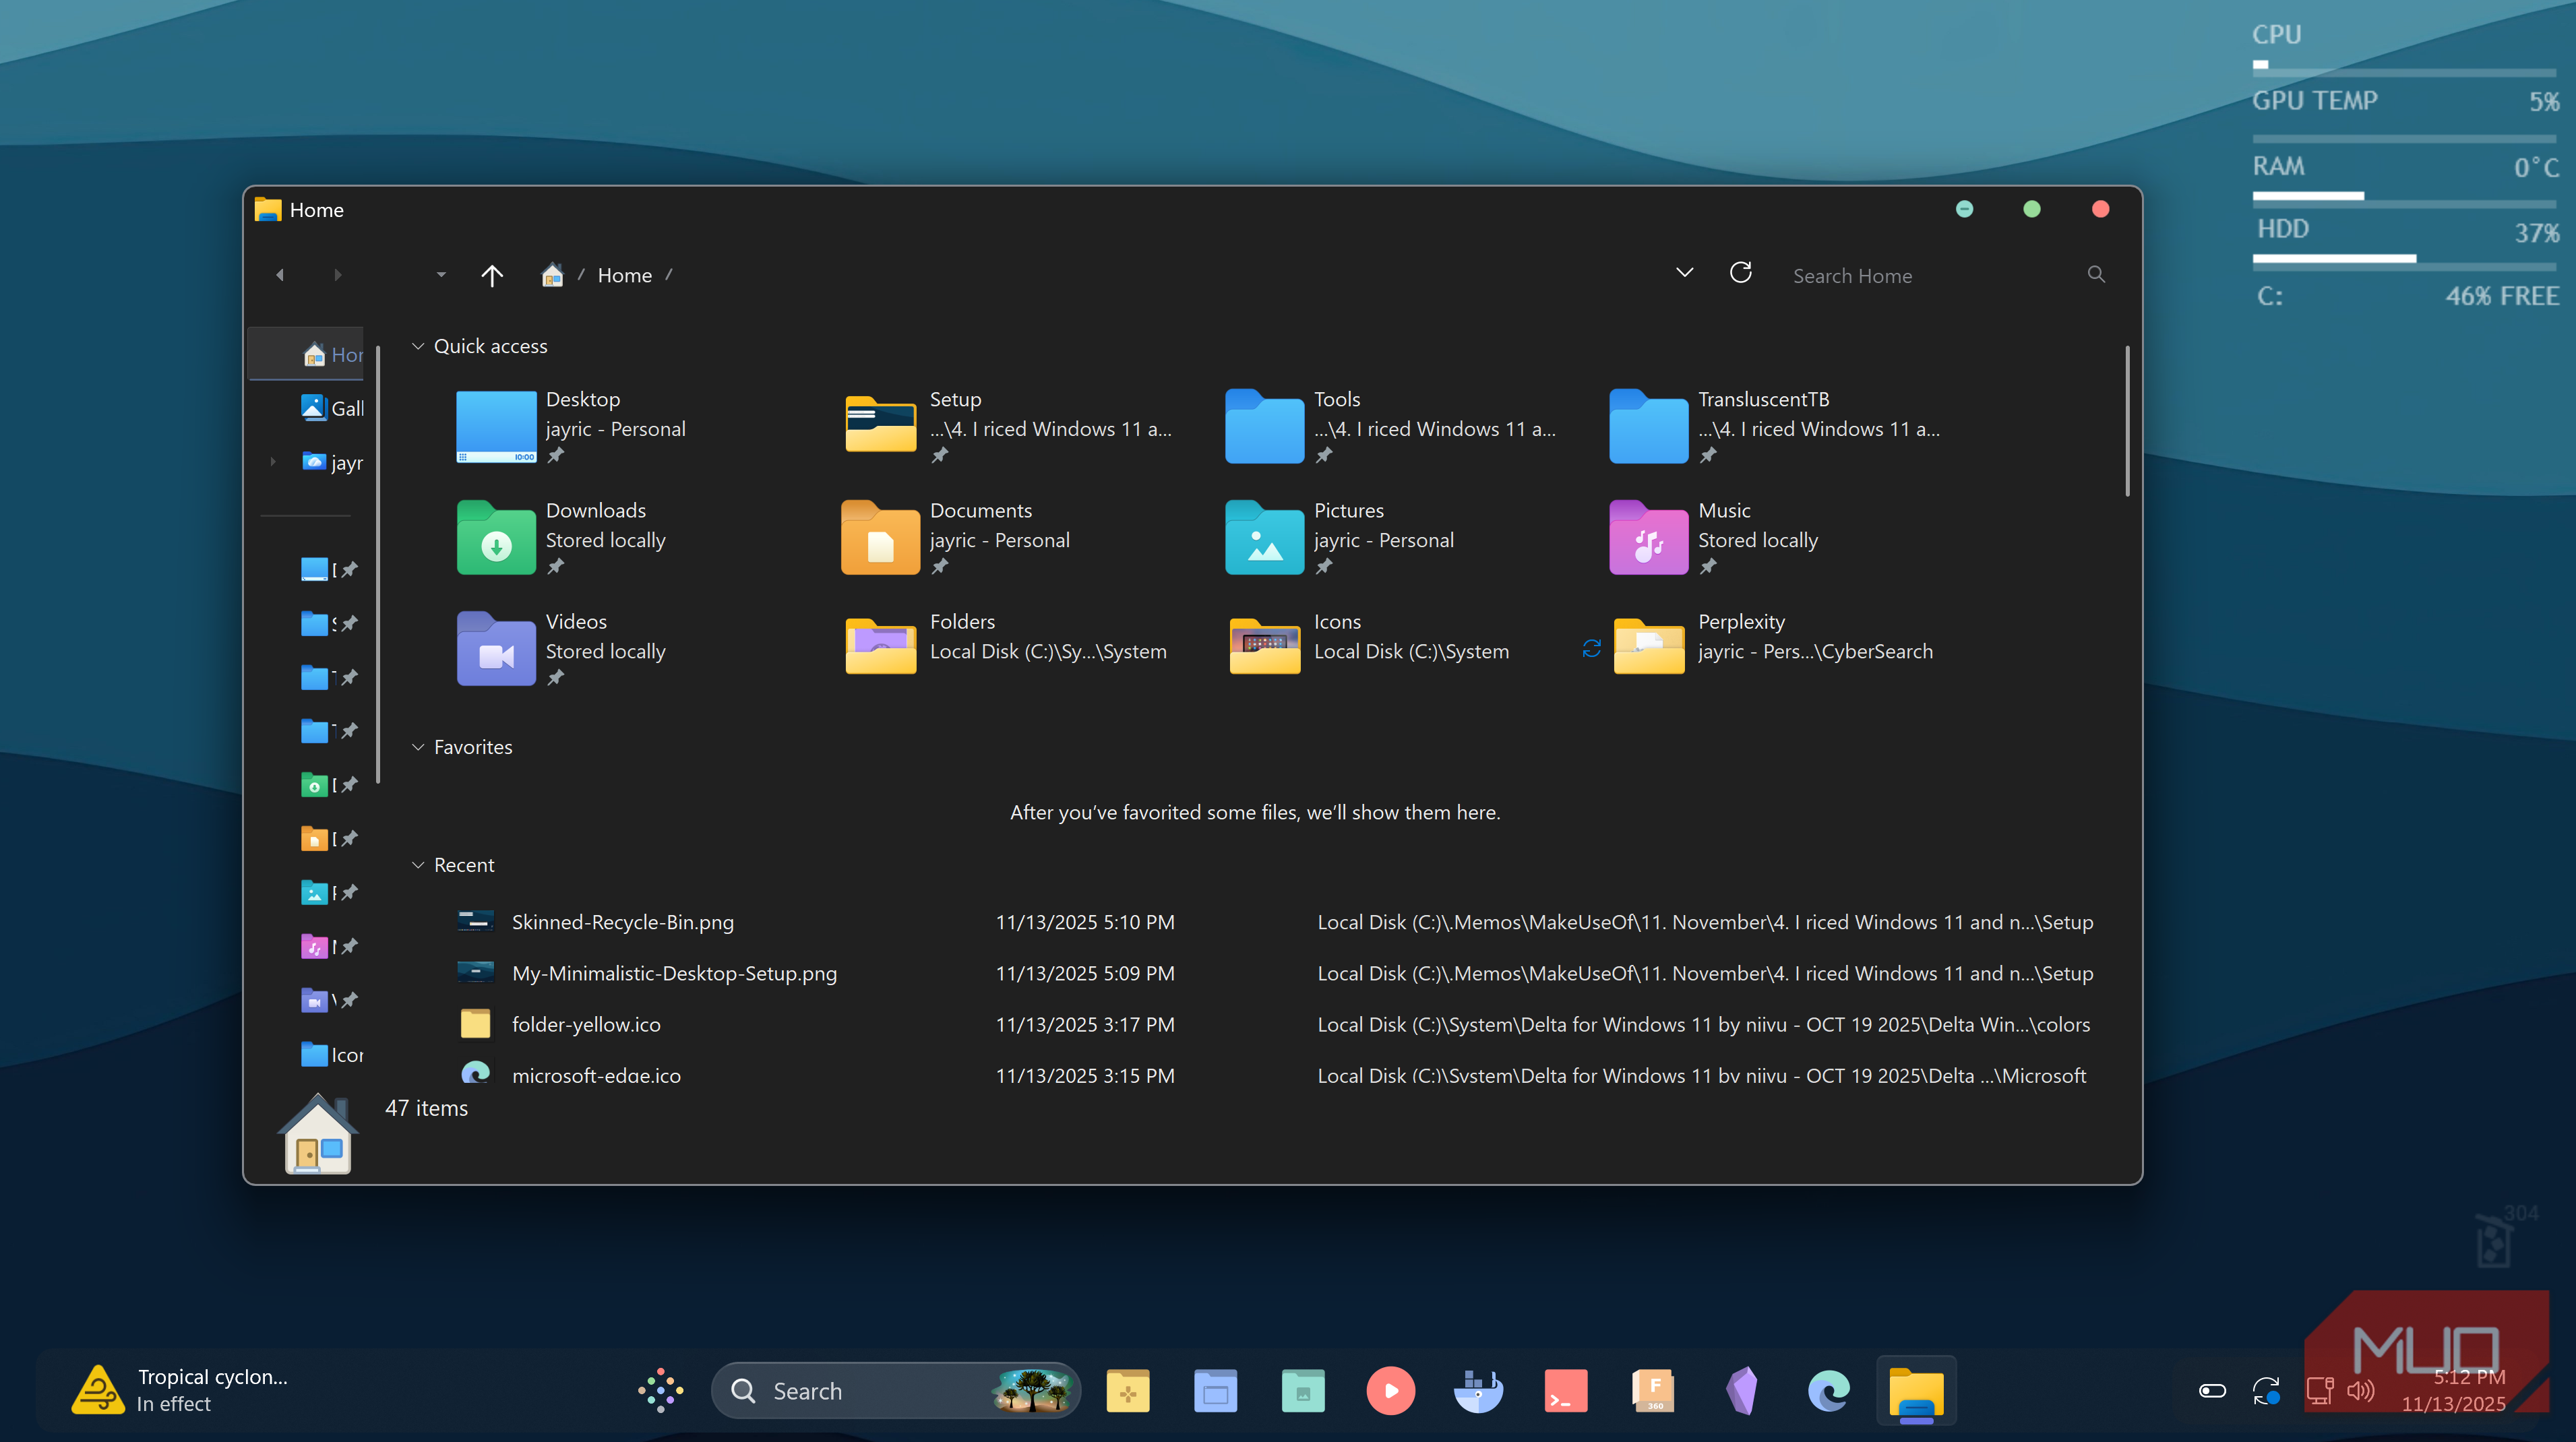Expand the jayr OneDrive tree node
This screenshot has height=1442, width=2576.
272,462
